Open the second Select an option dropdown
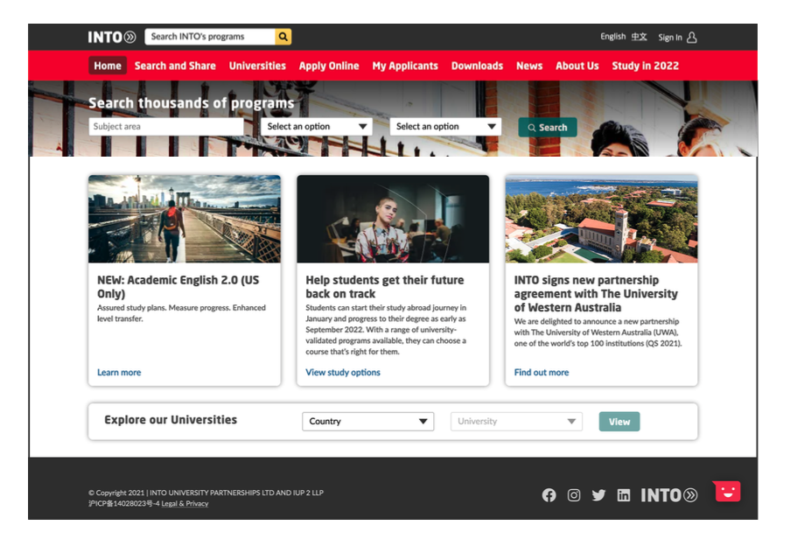Screen dimensions: 790x553 click(x=446, y=127)
